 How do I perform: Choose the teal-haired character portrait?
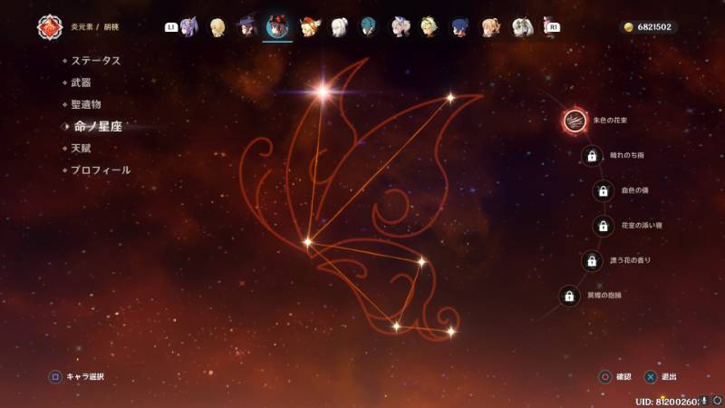[369, 27]
